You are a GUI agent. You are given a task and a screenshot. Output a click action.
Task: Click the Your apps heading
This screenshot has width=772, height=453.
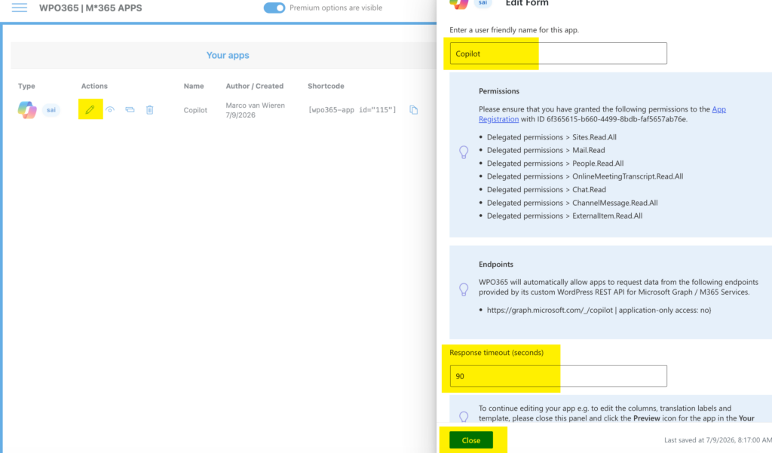(228, 55)
